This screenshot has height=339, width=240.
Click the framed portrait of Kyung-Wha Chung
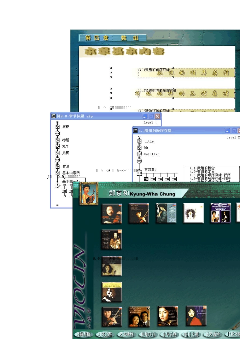pos(89,193)
